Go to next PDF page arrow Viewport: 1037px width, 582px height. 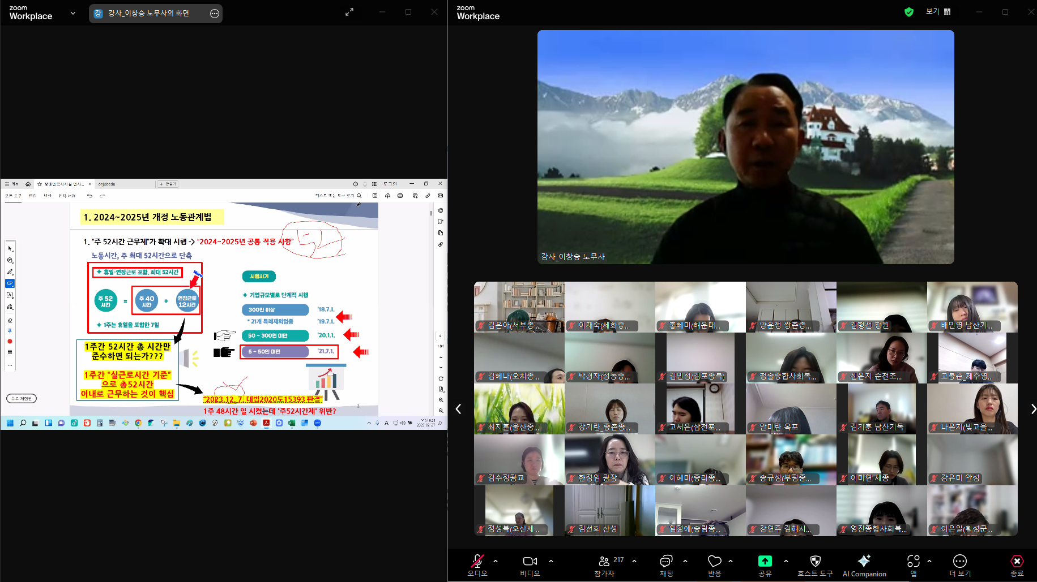click(441, 368)
